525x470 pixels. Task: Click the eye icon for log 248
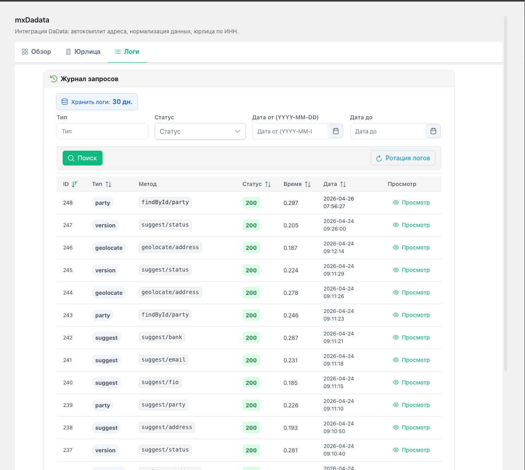[396, 202]
